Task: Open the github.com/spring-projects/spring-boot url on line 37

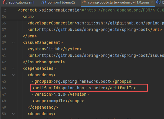Action: click(94, 30)
